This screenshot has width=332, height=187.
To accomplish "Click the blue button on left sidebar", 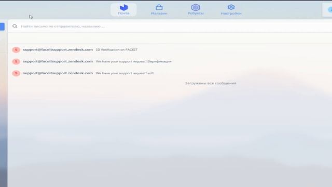I will click(x=2, y=26).
